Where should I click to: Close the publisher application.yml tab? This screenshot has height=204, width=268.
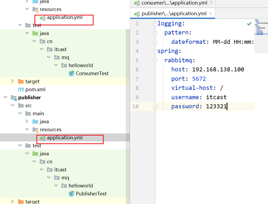pyautogui.click(x=211, y=13)
